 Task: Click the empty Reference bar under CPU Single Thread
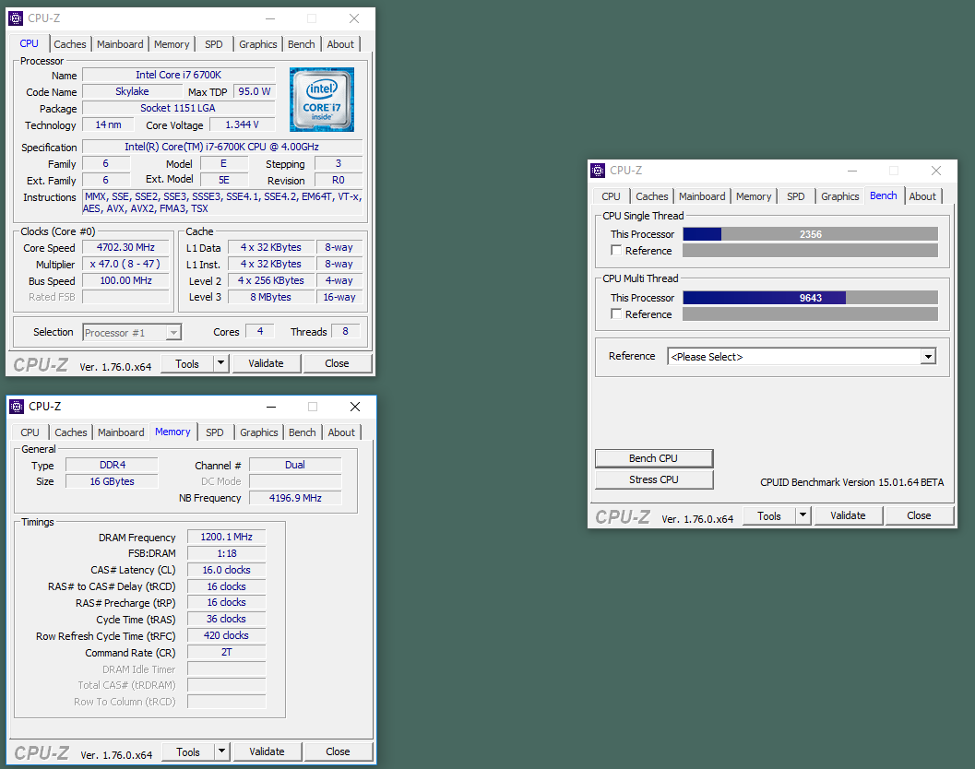coord(810,251)
